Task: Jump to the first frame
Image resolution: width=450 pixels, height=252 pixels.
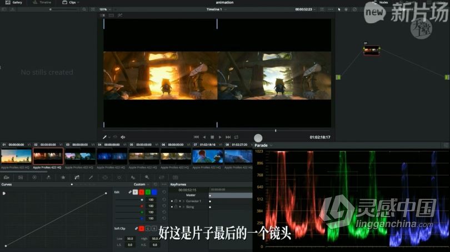Action: coord(196,137)
